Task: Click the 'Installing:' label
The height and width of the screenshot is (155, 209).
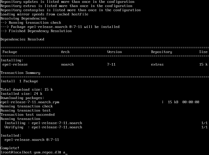Action: (12, 60)
